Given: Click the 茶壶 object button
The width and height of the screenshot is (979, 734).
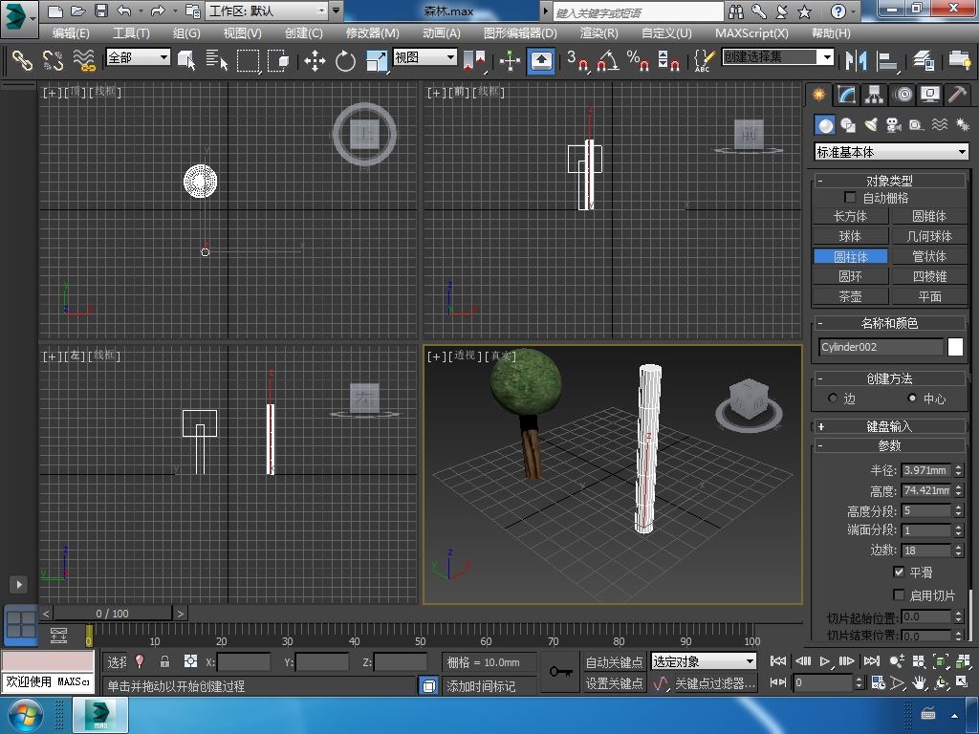Looking at the screenshot, I should pyautogui.click(x=850, y=296).
